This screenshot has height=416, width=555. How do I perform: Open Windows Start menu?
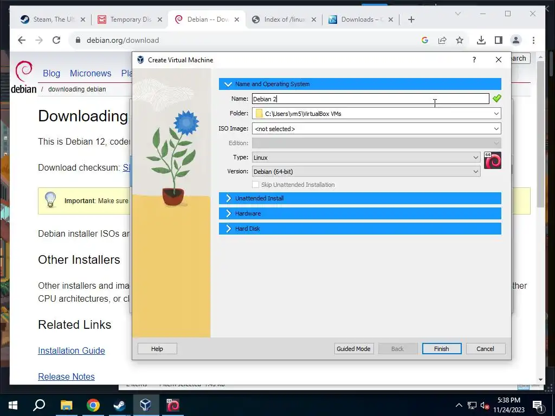click(x=13, y=405)
